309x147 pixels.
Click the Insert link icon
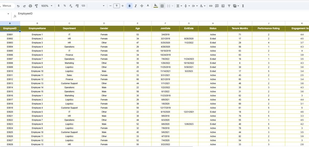click(211, 6)
